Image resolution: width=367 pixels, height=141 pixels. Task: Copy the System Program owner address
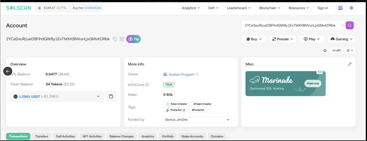197,74
